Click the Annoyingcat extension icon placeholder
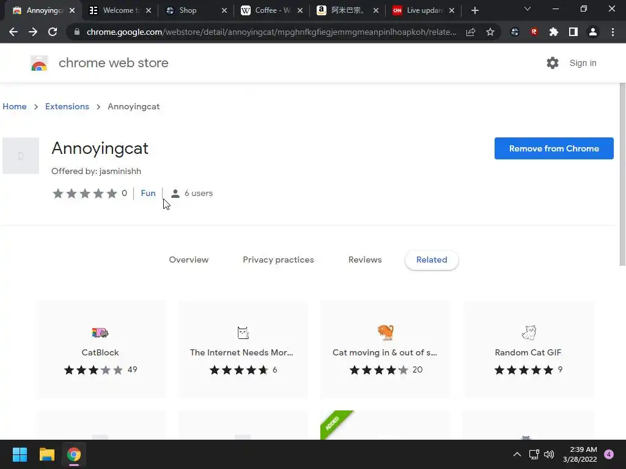 click(x=21, y=156)
